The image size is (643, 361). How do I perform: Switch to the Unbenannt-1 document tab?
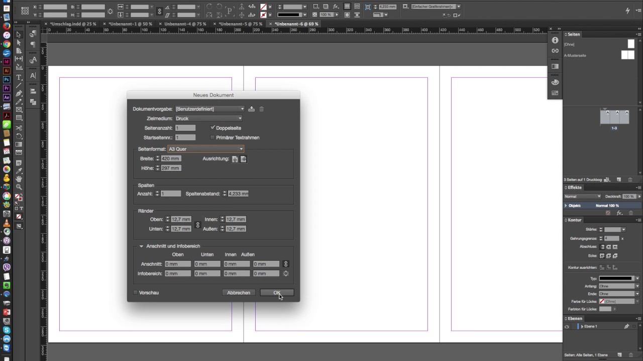tap(131, 24)
